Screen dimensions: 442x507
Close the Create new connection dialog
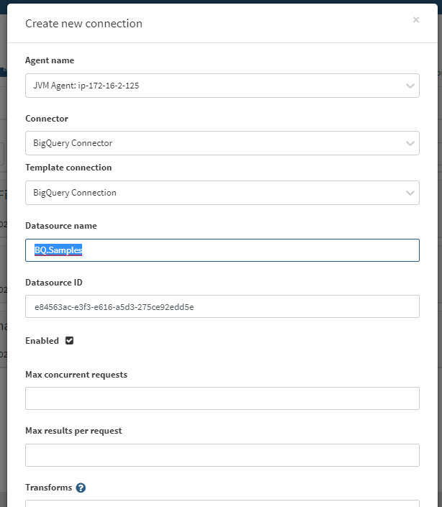[416, 20]
